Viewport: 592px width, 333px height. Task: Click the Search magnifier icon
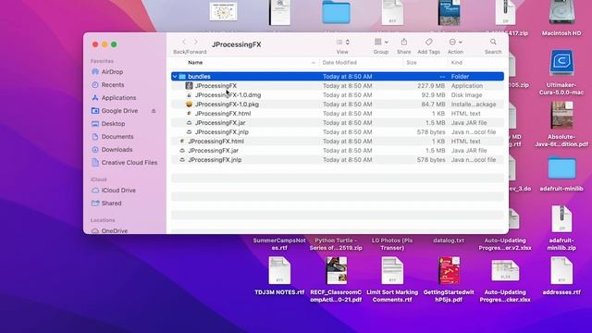(493, 42)
